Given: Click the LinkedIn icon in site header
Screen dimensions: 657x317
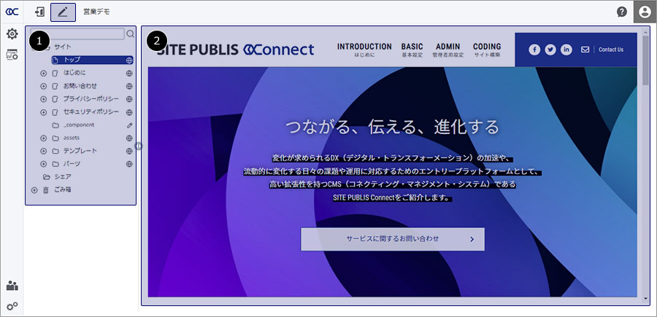Looking at the screenshot, I should click(566, 50).
